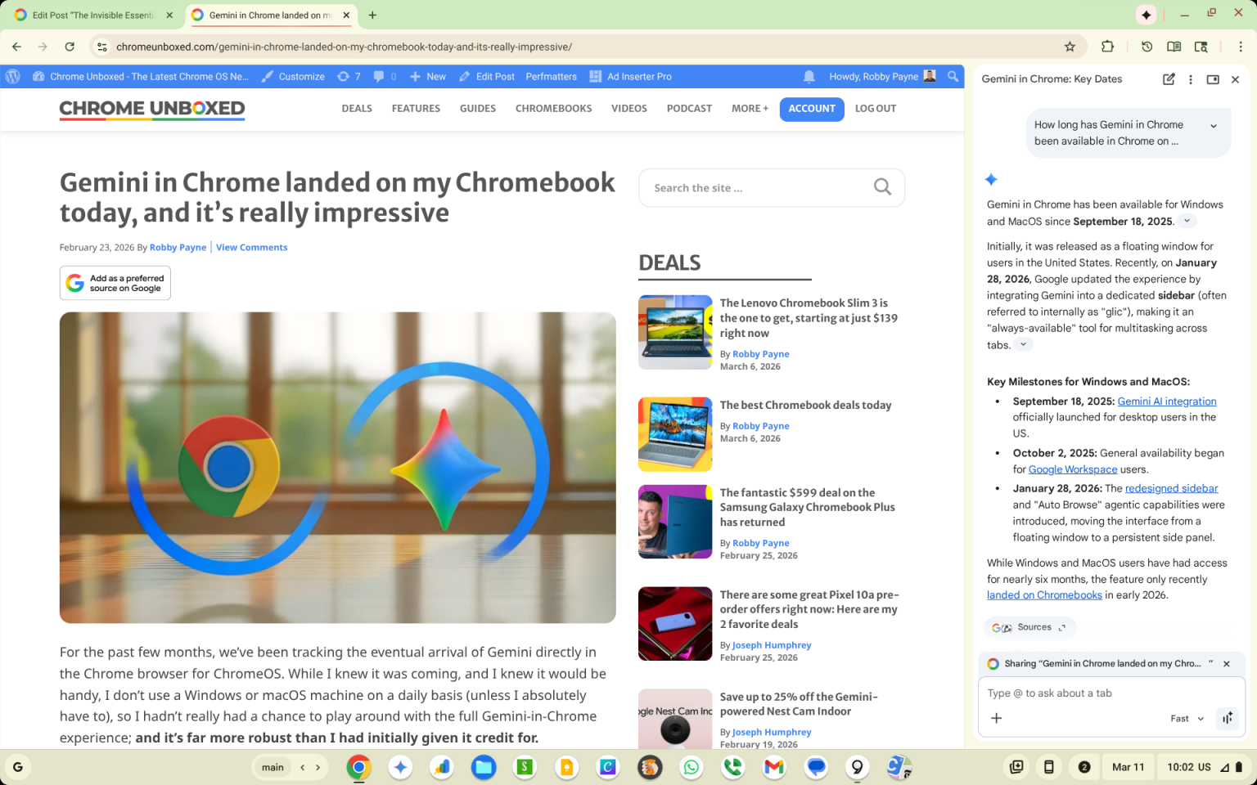Toggle Gemini panel detach window icon
The height and width of the screenshot is (785, 1257).
click(x=1213, y=79)
